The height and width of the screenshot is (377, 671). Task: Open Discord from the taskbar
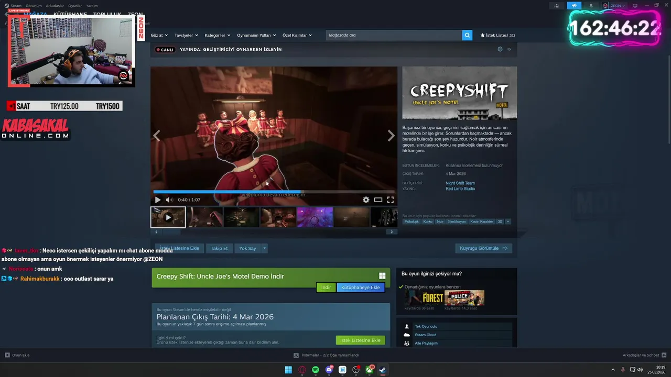(329, 370)
